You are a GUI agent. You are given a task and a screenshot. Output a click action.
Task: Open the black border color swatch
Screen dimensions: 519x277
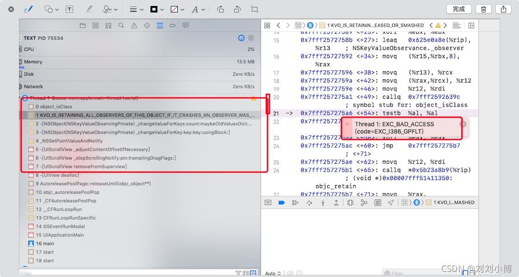[x=157, y=10]
